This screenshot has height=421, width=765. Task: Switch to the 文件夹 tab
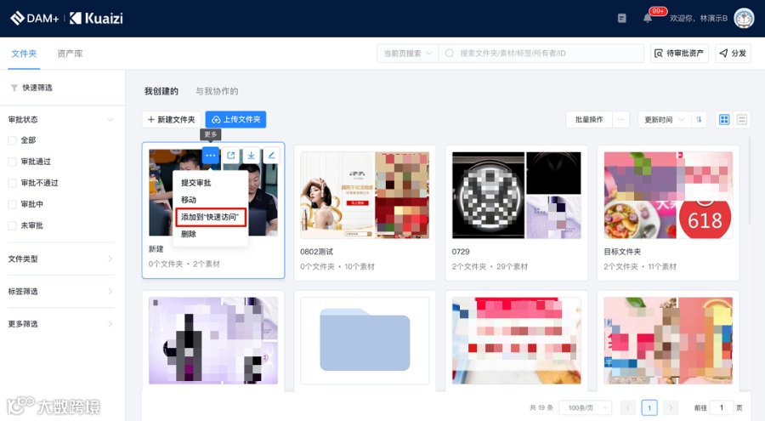tap(24, 54)
